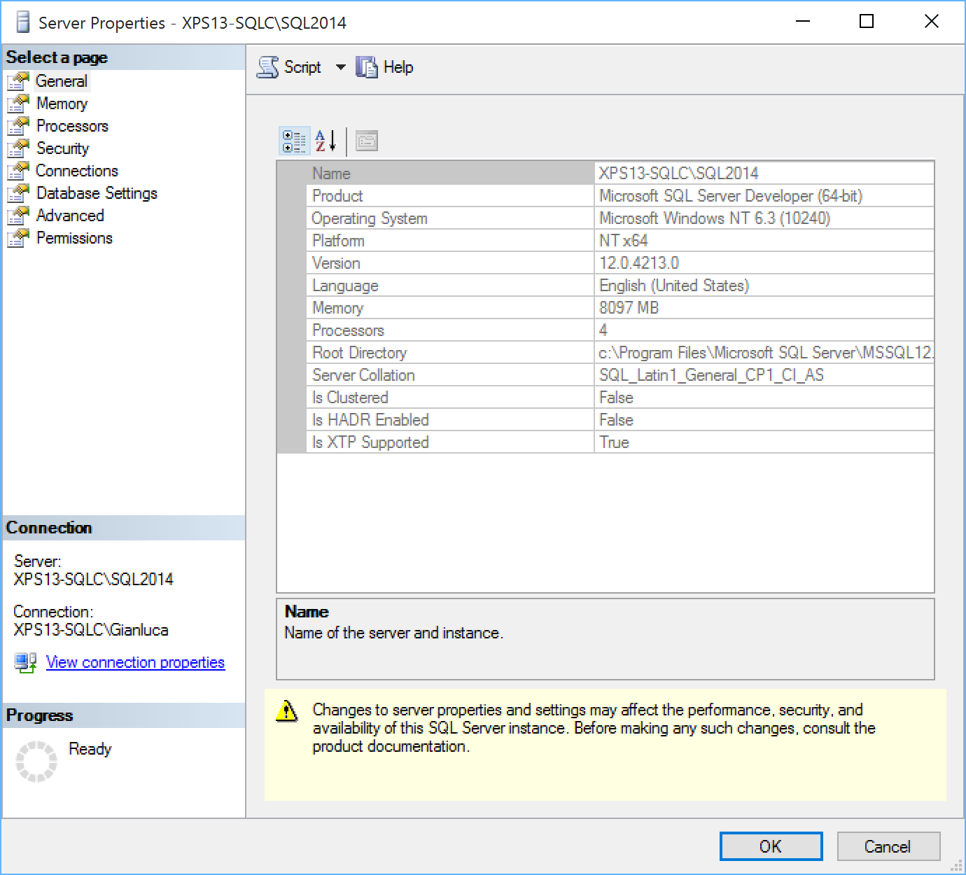Open the Script dropdown arrow
The image size is (966, 875).
point(340,67)
